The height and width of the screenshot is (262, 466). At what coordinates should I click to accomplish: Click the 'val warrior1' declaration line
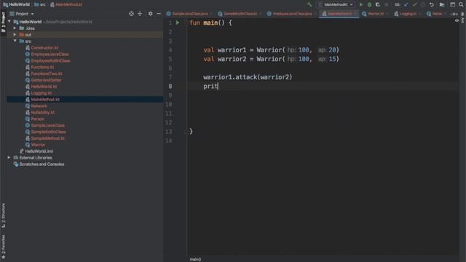[x=271, y=50]
